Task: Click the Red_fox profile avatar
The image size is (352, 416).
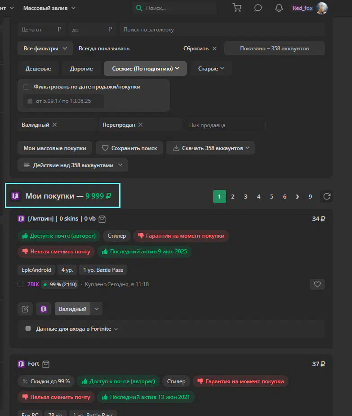Action: pos(321,8)
